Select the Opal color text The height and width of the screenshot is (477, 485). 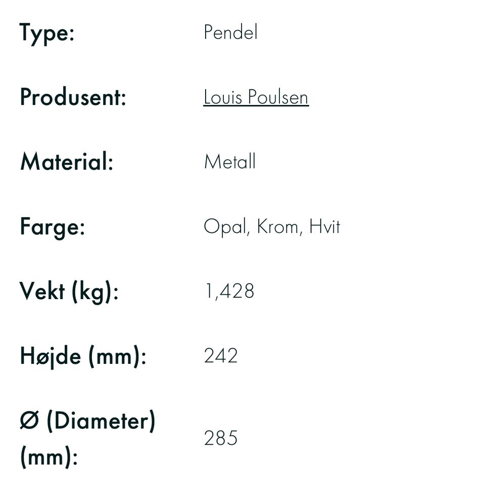pyautogui.click(x=227, y=227)
